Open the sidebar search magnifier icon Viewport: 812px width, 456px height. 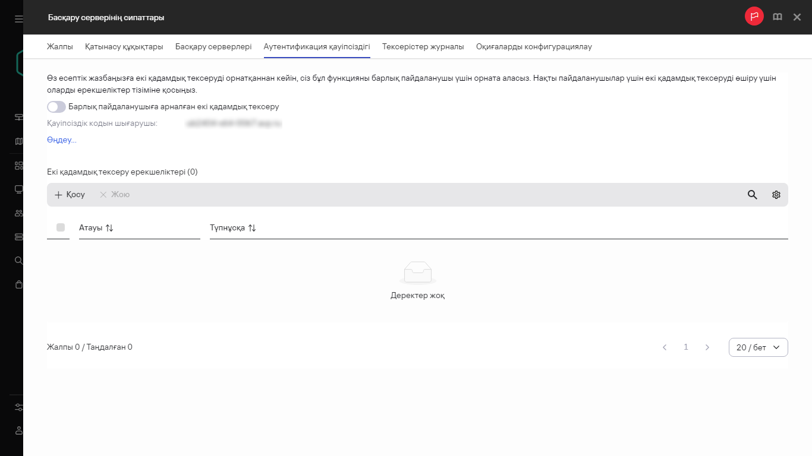click(18, 260)
